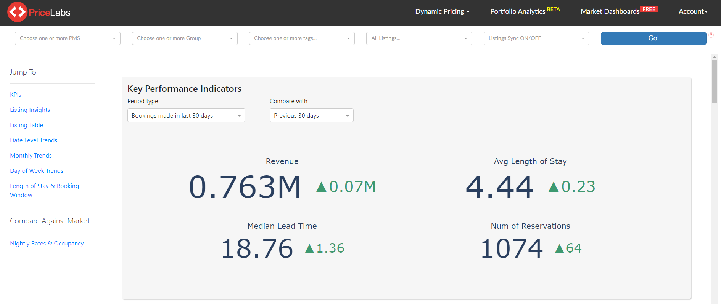721x304 pixels.
Task: Open the All Listings dropdown
Action: tap(419, 38)
